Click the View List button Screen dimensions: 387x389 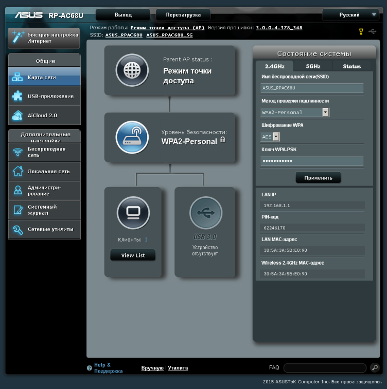point(133,255)
